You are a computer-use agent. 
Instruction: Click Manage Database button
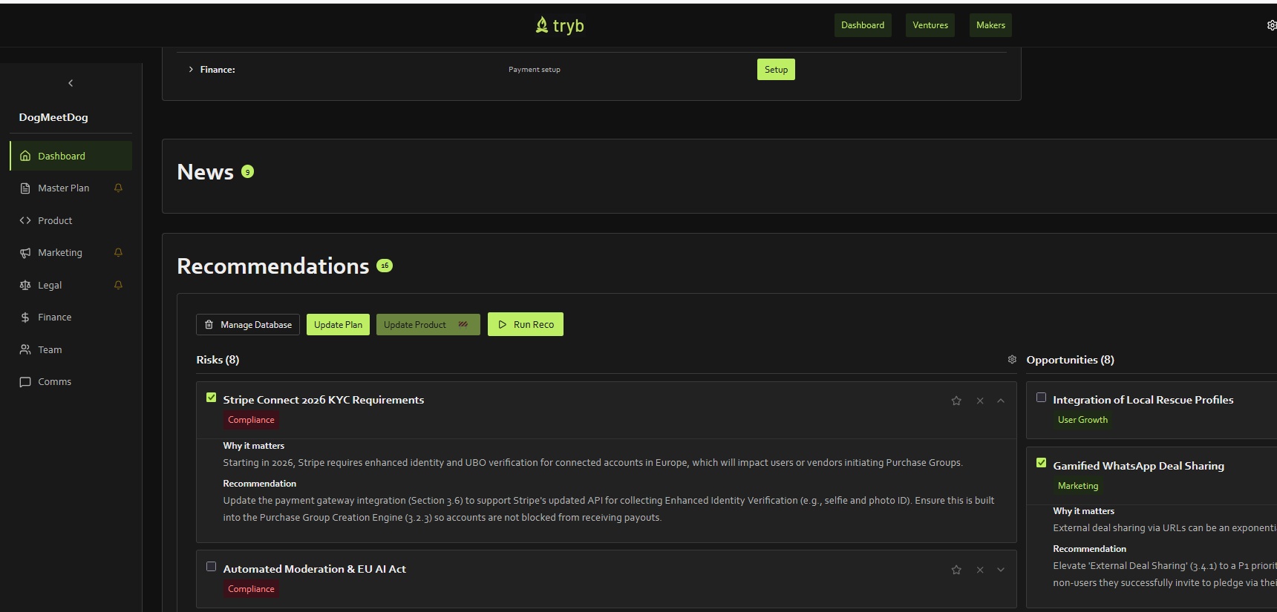coord(248,325)
